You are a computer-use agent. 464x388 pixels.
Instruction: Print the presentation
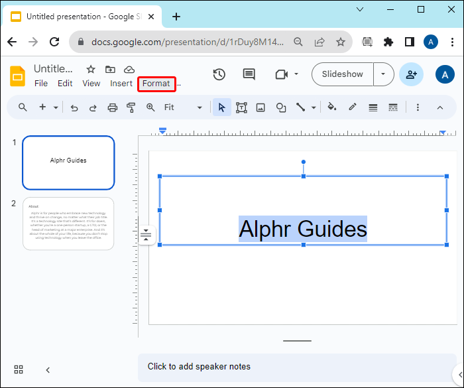click(x=113, y=107)
